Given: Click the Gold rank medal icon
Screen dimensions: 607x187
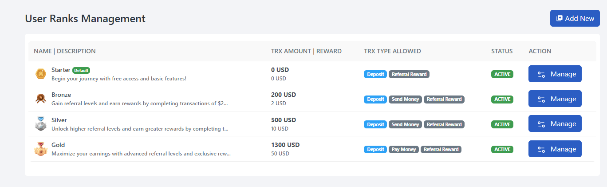Looking at the screenshot, I should [x=41, y=149].
